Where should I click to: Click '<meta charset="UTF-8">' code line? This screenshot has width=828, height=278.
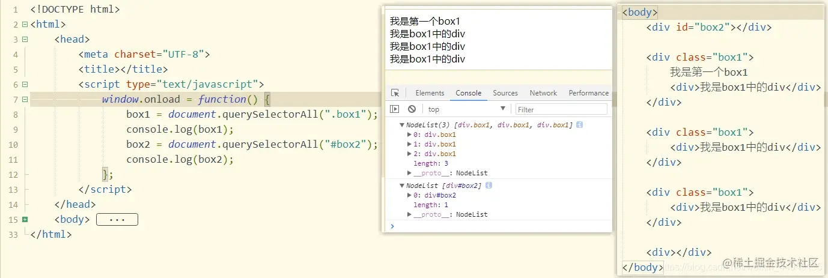pyautogui.click(x=144, y=55)
